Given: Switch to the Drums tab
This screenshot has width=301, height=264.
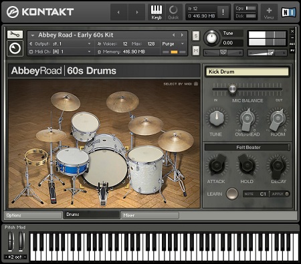Looking at the screenshot, I should 92,215.
